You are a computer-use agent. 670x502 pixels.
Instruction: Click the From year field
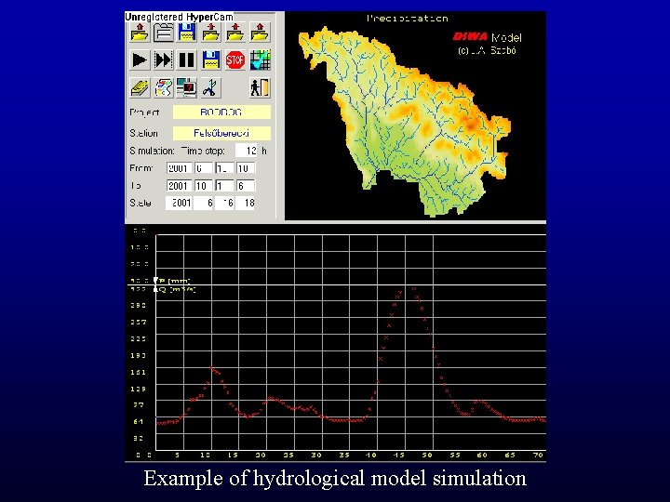(x=179, y=168)
